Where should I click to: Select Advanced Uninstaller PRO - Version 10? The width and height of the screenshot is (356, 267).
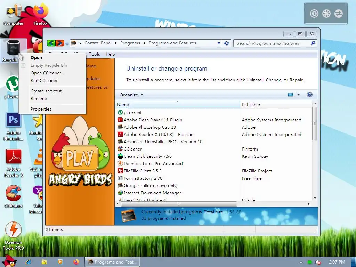coord(160,142)
